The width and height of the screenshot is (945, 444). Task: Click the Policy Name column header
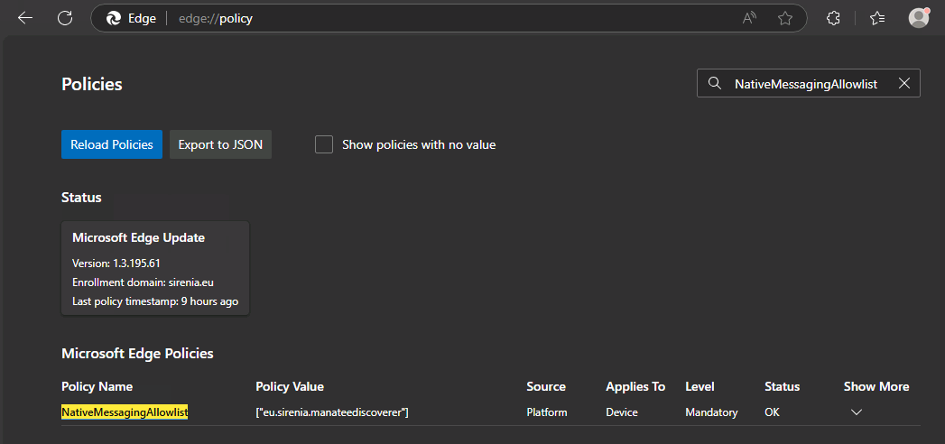tap(97, 387)
